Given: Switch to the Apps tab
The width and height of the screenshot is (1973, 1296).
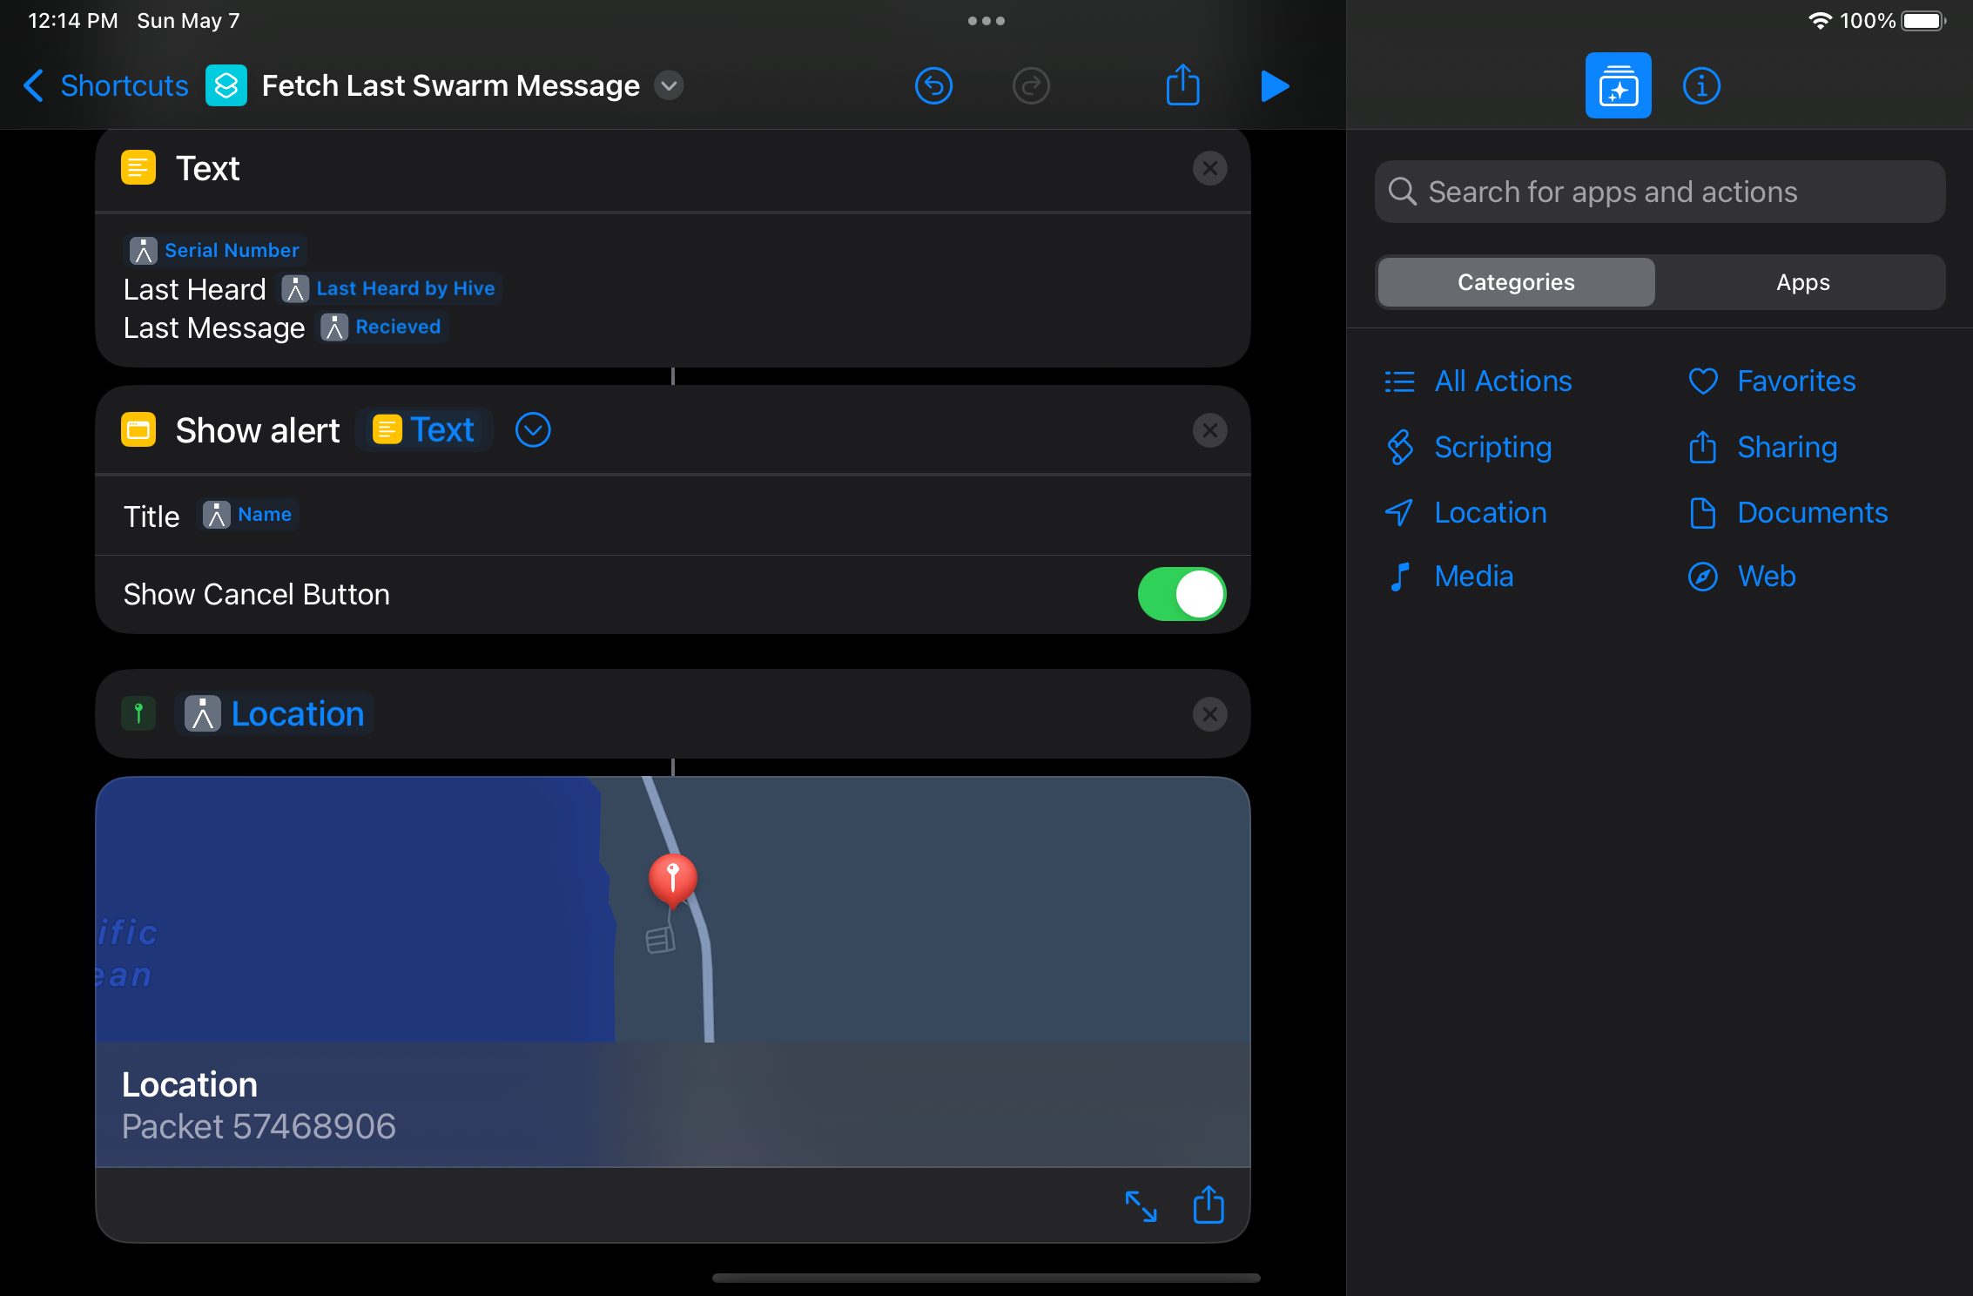Looking at the screenshot, I should coord(1802,282).
